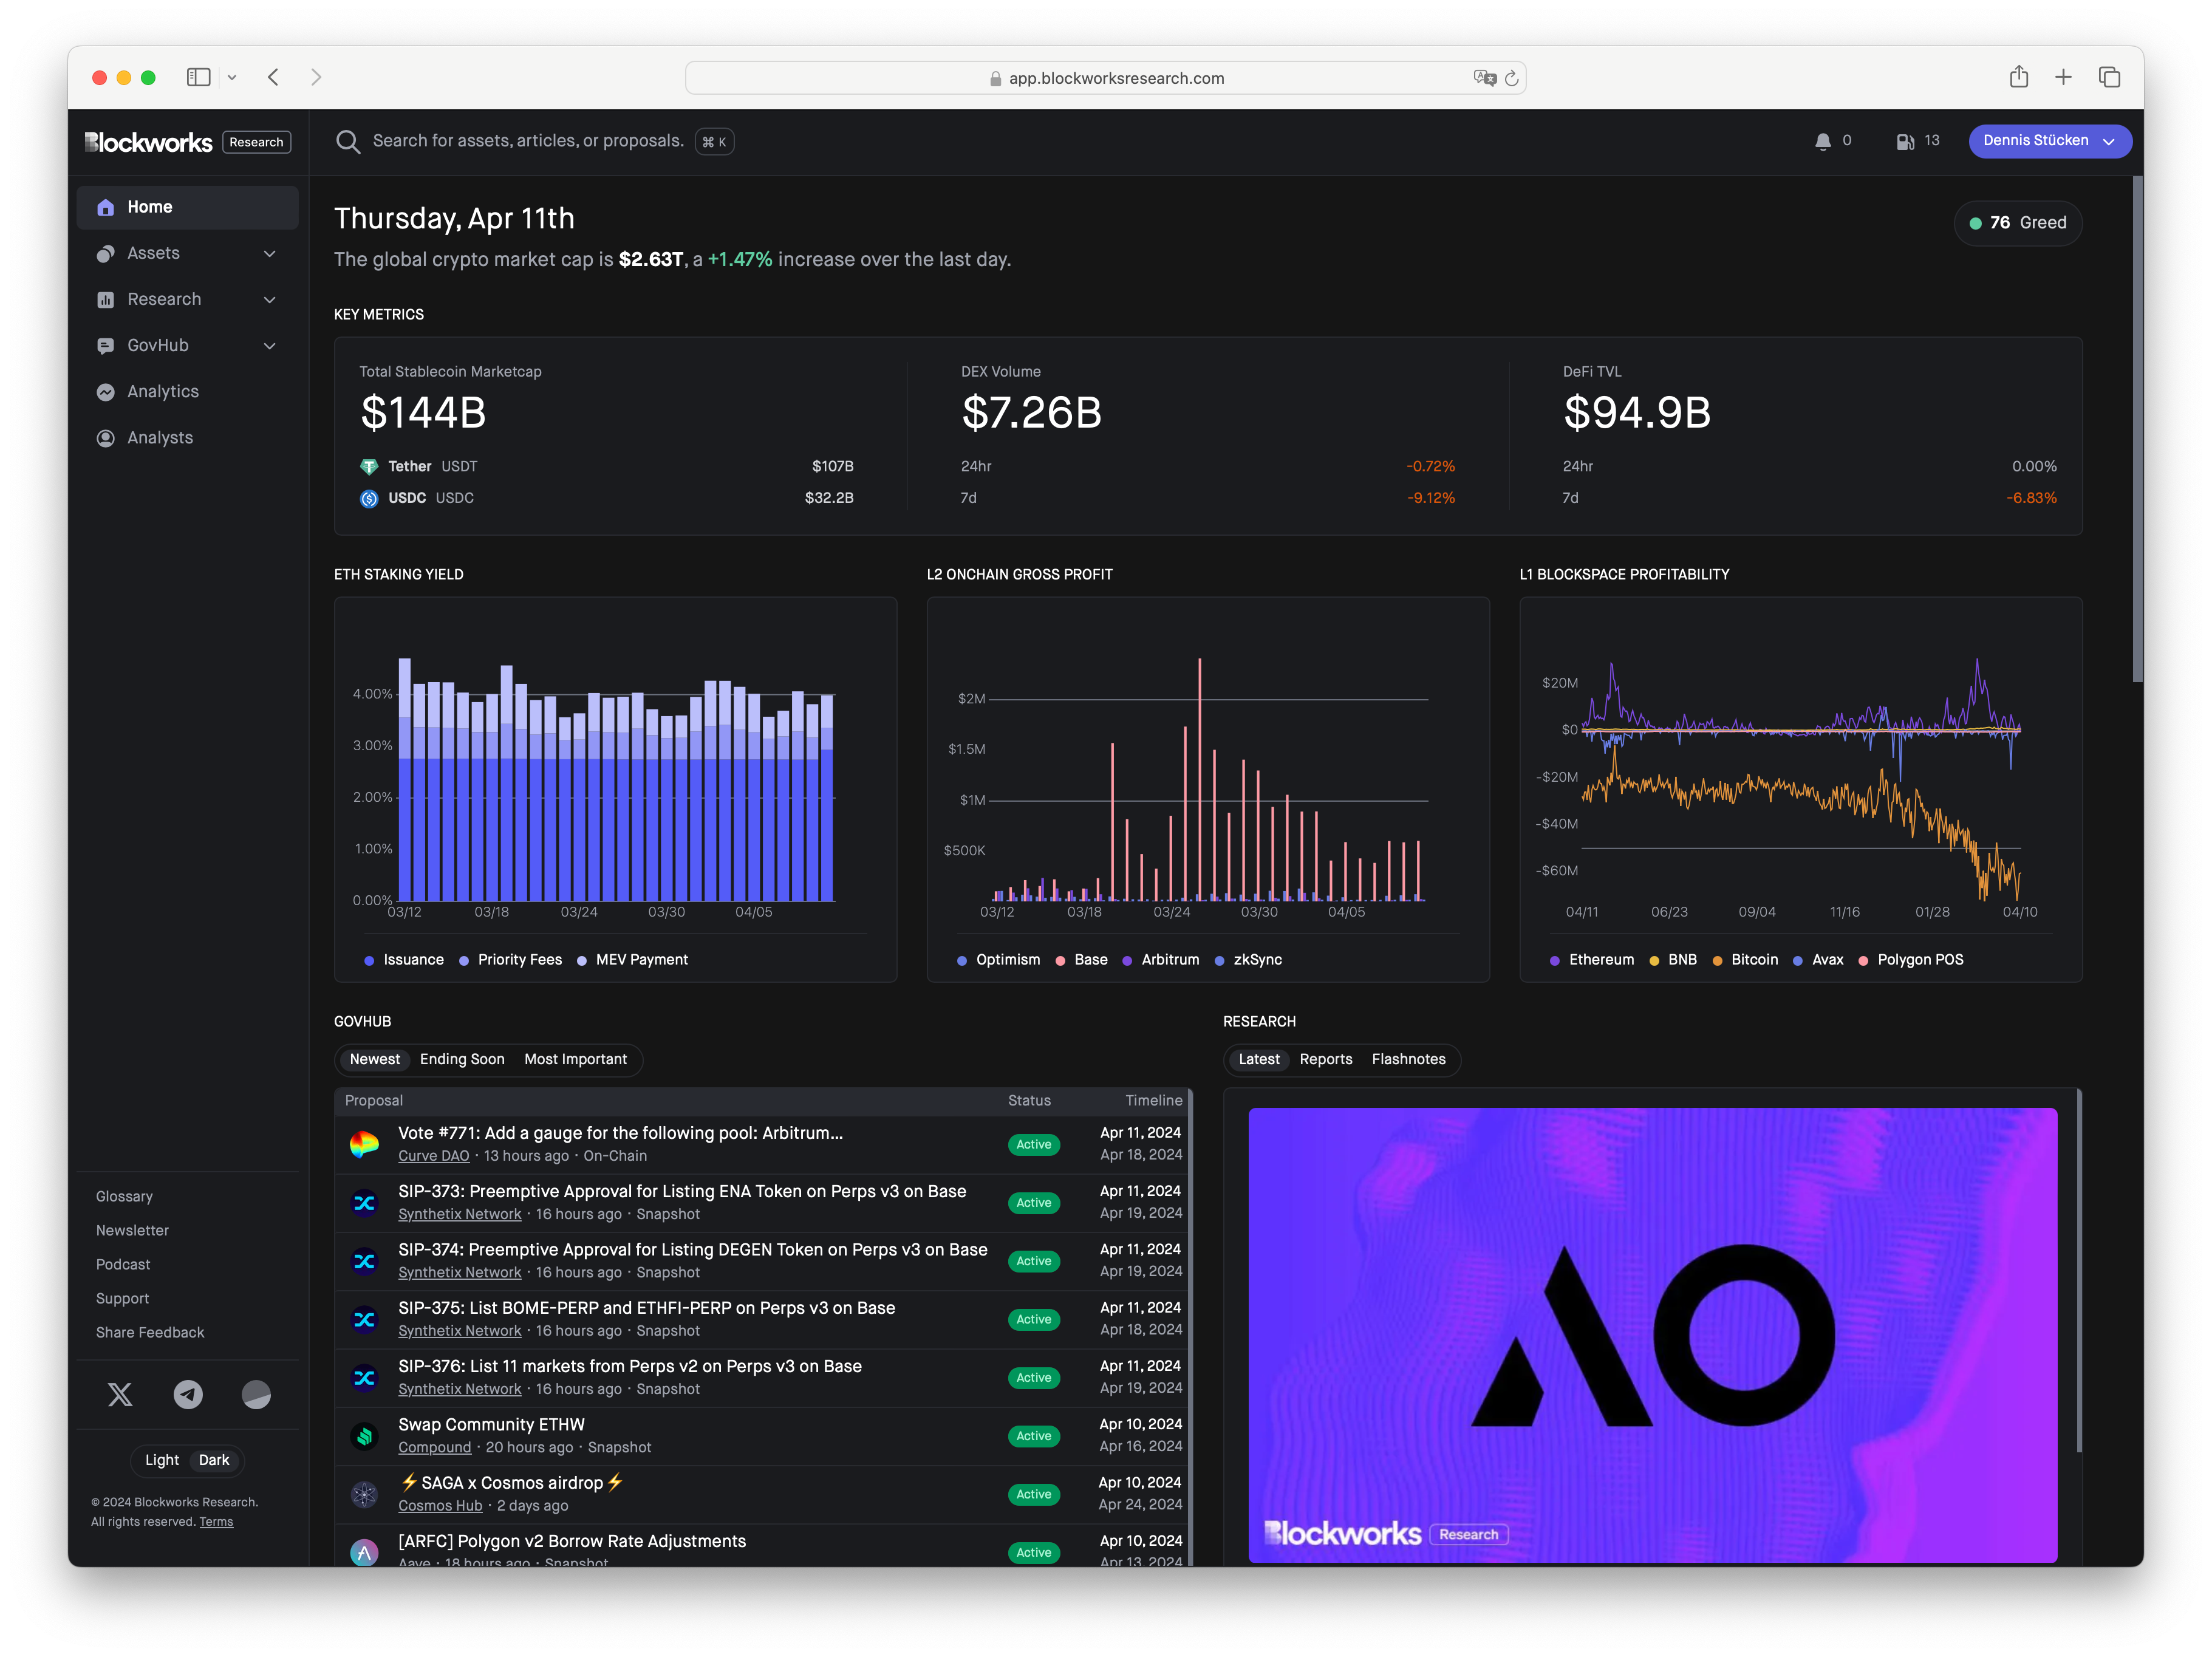Image resolution: width=2212 pixels, height=1657 pixels.
Task: Toggle the zkSync legend series
Action: (x=1248, y=960)
